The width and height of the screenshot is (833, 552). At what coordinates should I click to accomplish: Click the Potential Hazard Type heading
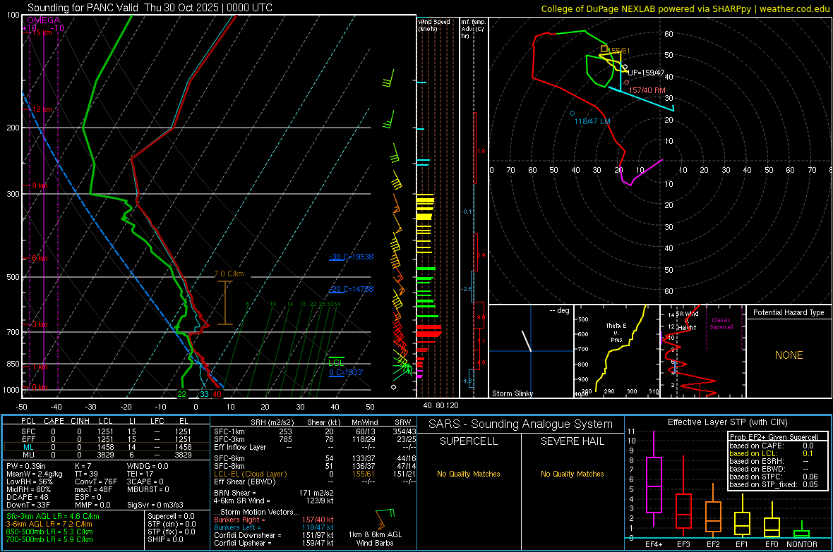click(x=789, y=312)
